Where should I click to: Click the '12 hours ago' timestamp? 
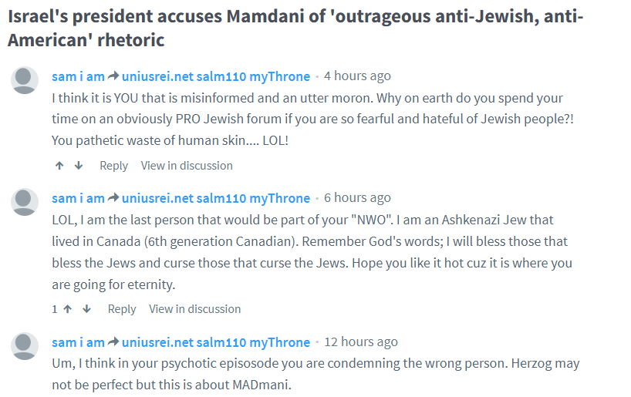coord(361,342)
